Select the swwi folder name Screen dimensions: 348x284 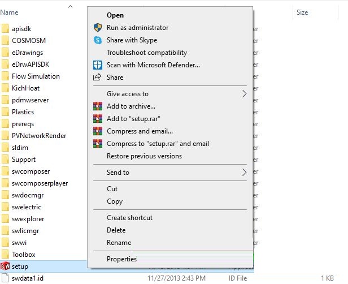coord(19,243)
